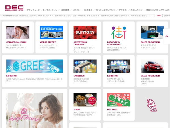Image resolution: width=170 pixels, height=128 pixels.
Task: Click 日本経済新聞社 description text
Action: pyautogui.click(x=113, y=50)
